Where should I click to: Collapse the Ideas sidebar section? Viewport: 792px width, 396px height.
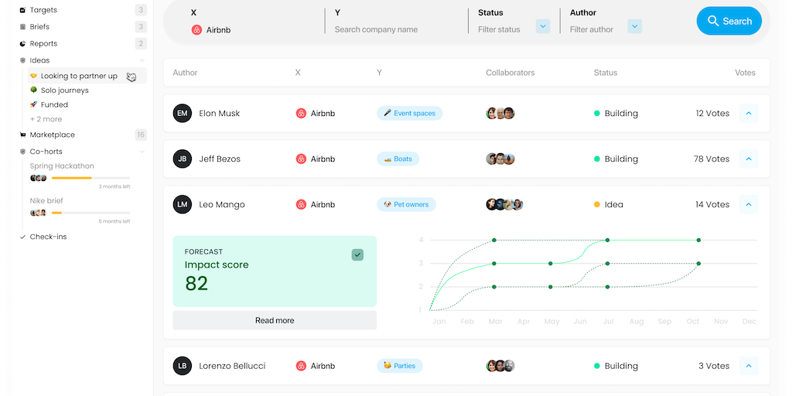click(142, 60)
